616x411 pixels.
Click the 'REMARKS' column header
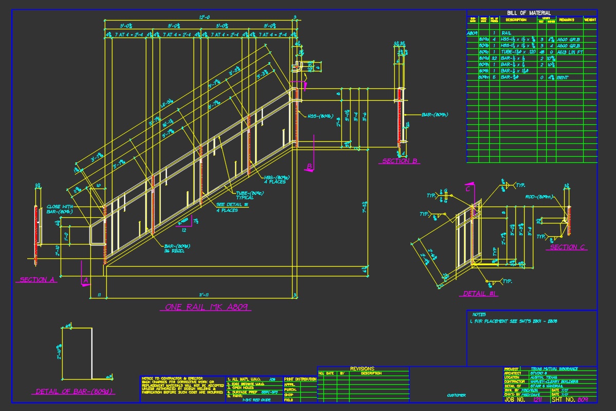coord(567,20)
